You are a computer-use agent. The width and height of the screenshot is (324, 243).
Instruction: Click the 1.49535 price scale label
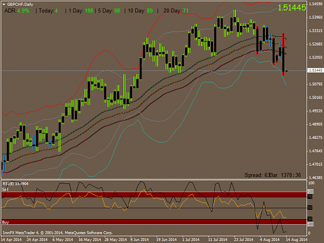click(316, 111)
